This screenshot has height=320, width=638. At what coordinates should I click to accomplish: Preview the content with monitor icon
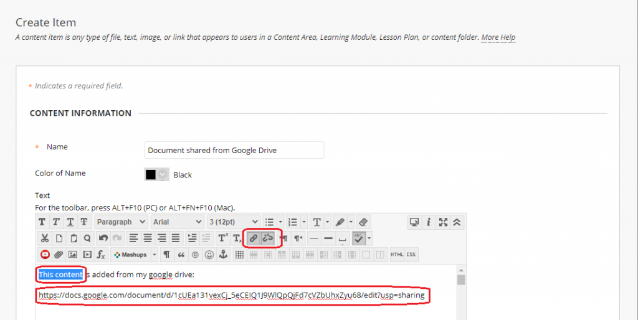[414, 222]
